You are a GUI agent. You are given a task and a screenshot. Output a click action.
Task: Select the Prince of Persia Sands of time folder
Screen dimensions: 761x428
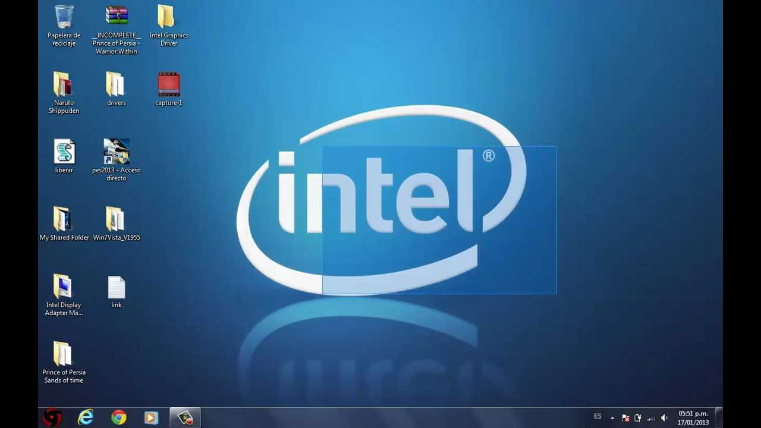(64, 363)
